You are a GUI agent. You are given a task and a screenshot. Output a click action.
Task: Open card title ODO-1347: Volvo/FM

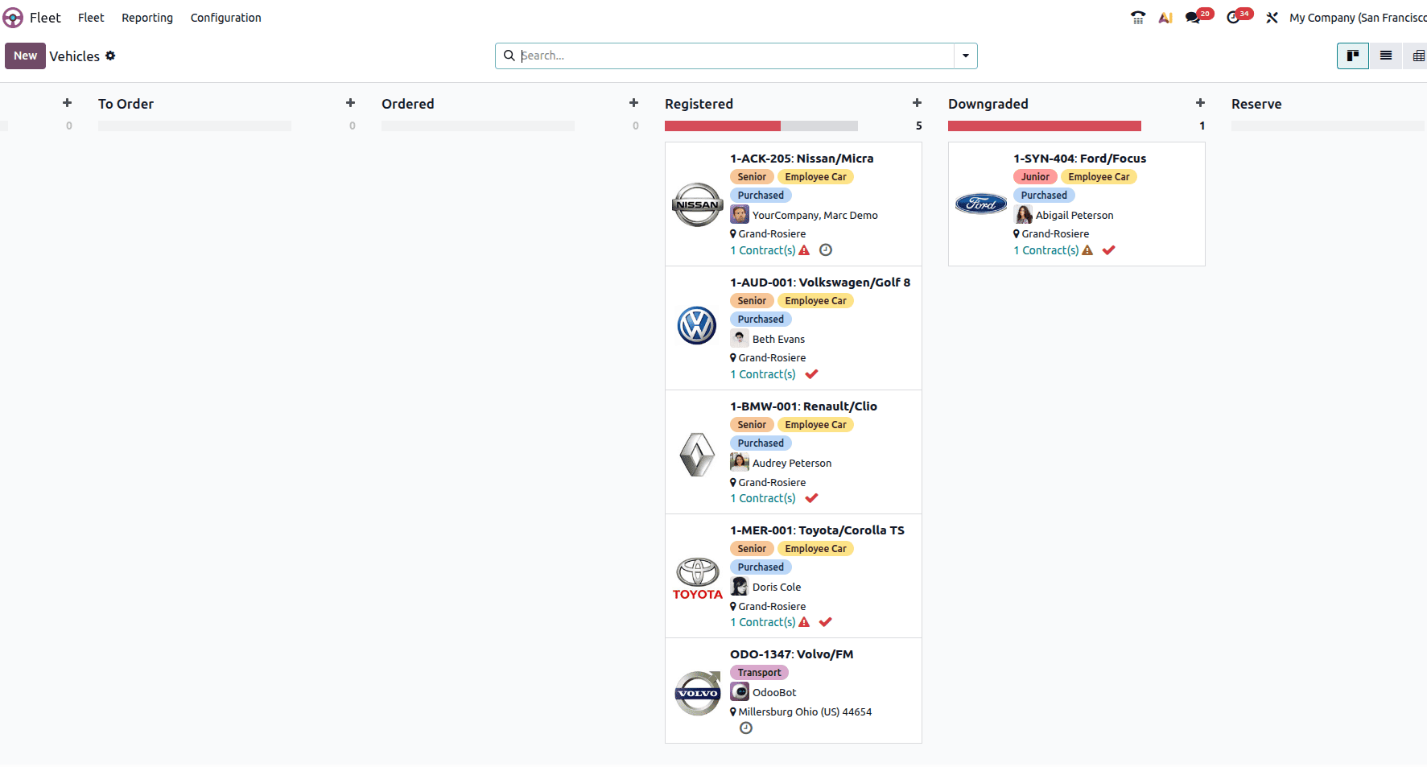coord(791,654)
